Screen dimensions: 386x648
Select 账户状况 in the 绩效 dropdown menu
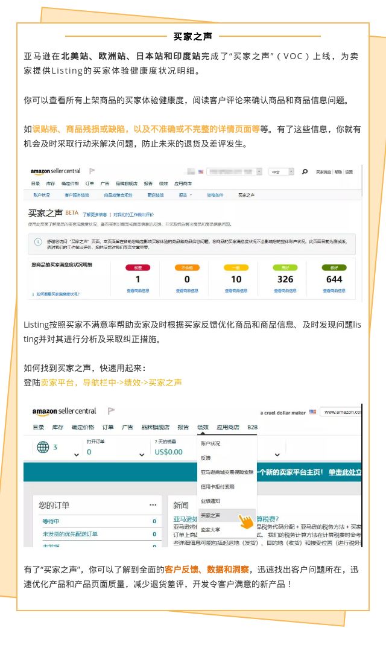point(210,443)
